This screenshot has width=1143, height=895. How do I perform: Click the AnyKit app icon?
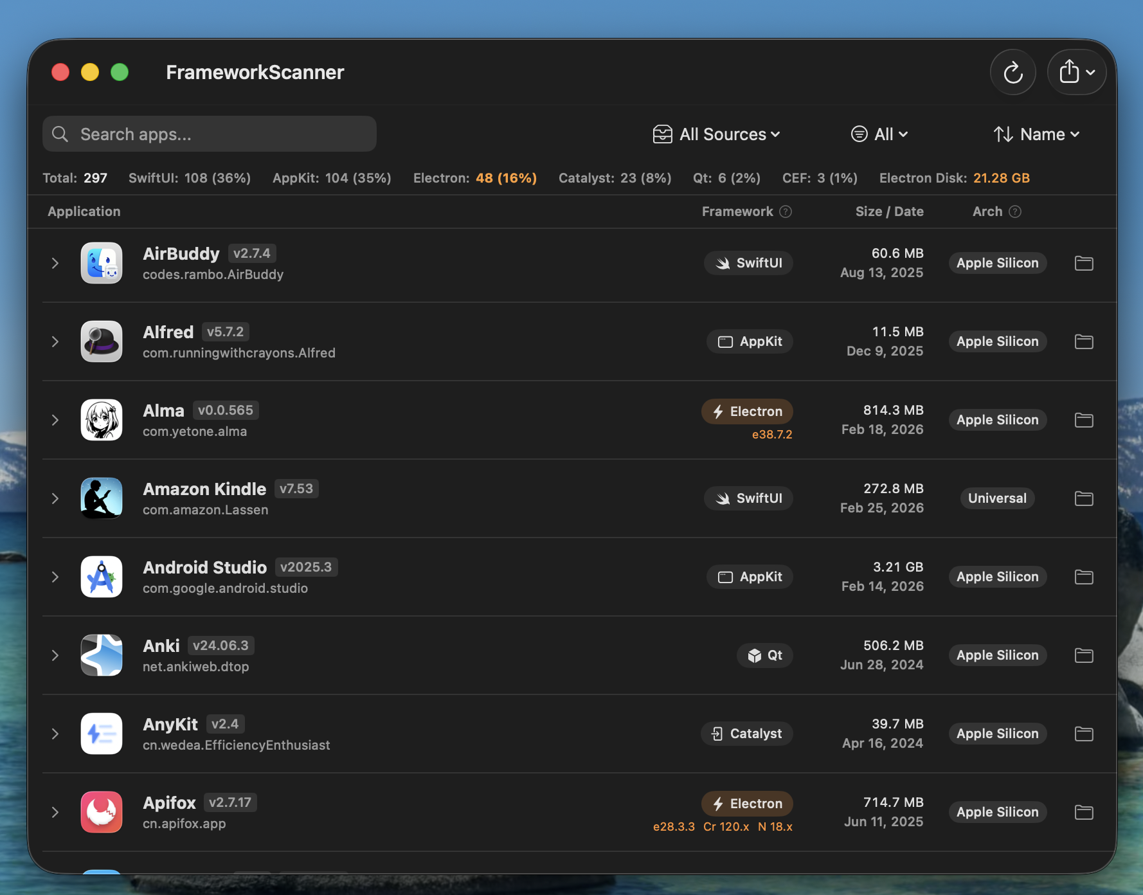coord(102,734)
